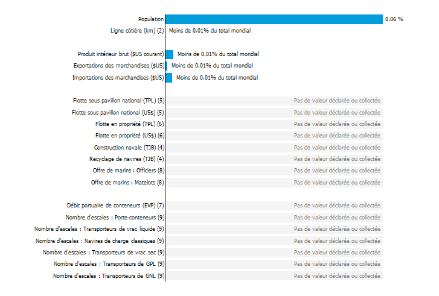Screen dimensions: 439x296
Task: Click the Importations des marchandises blue bar
Action: [169, 78]
